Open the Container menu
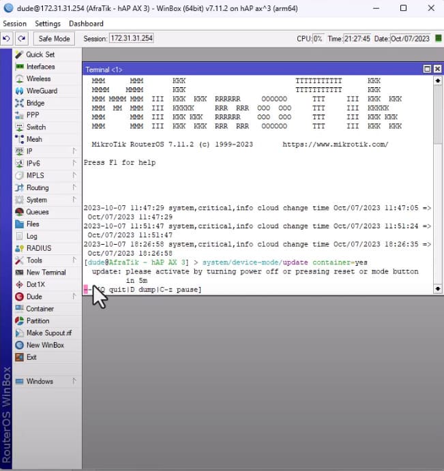 click(x=40, y=309)
